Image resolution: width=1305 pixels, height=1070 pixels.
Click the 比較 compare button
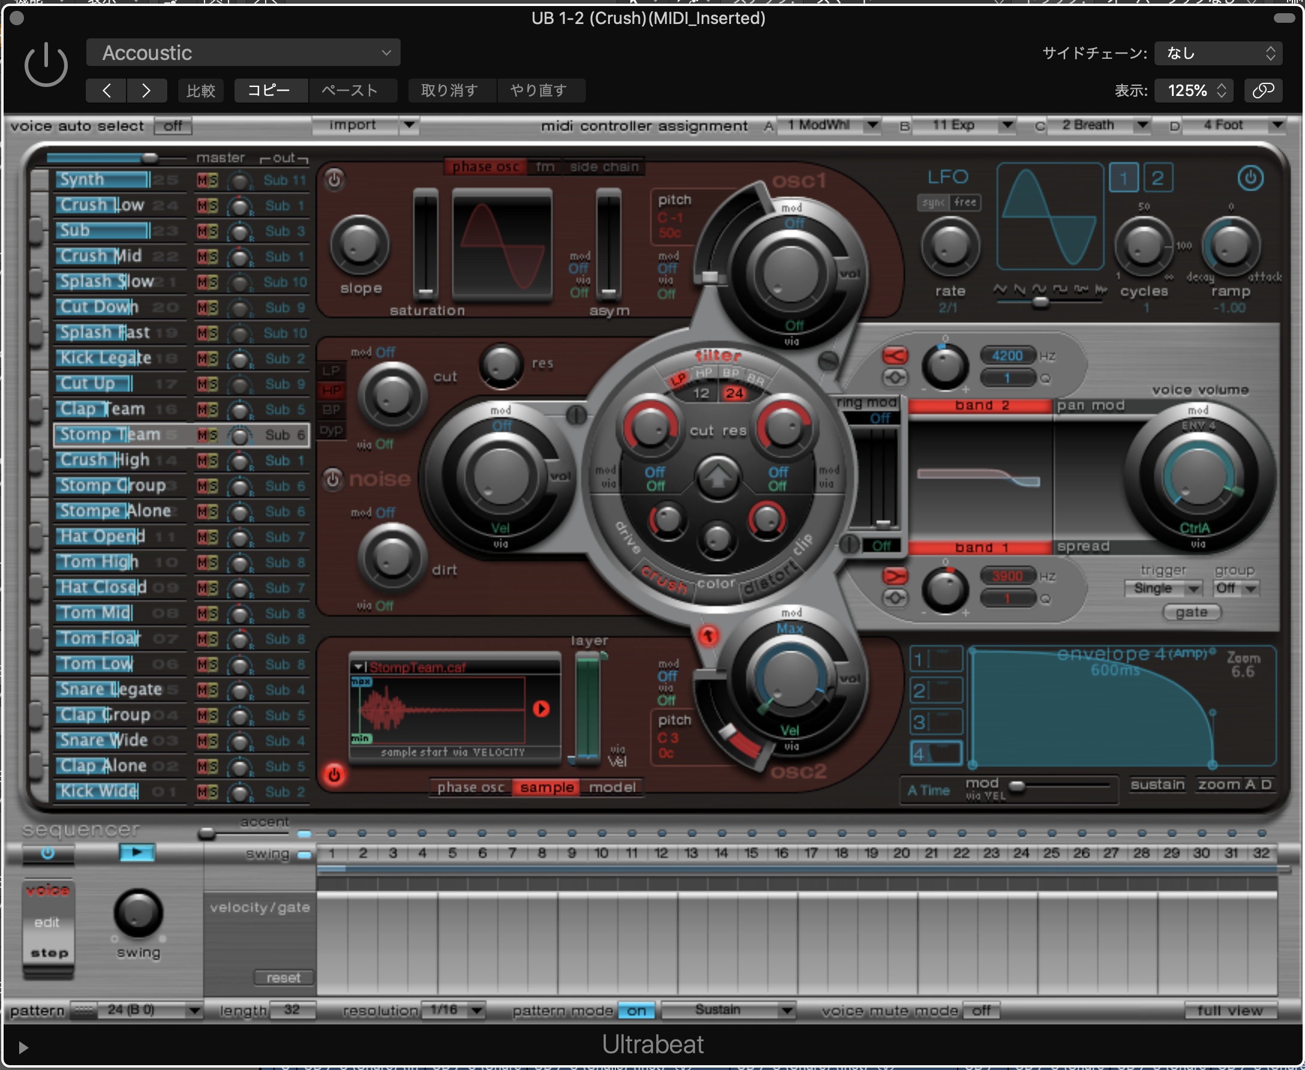click(x=201, y=91)
